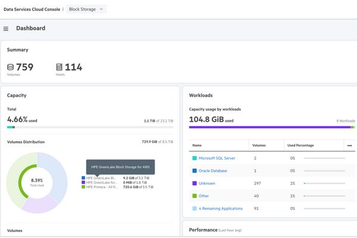Click the green HPE Primera legend swatch
Viewport: 357px width, 238px height.
pyautogui.click(x=83, y=187)
